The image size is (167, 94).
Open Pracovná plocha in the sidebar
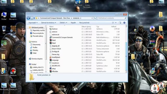pos(38,33)
